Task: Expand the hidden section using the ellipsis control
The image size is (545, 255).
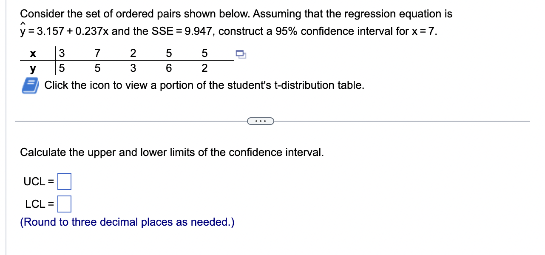Action: tap(261, 121)
